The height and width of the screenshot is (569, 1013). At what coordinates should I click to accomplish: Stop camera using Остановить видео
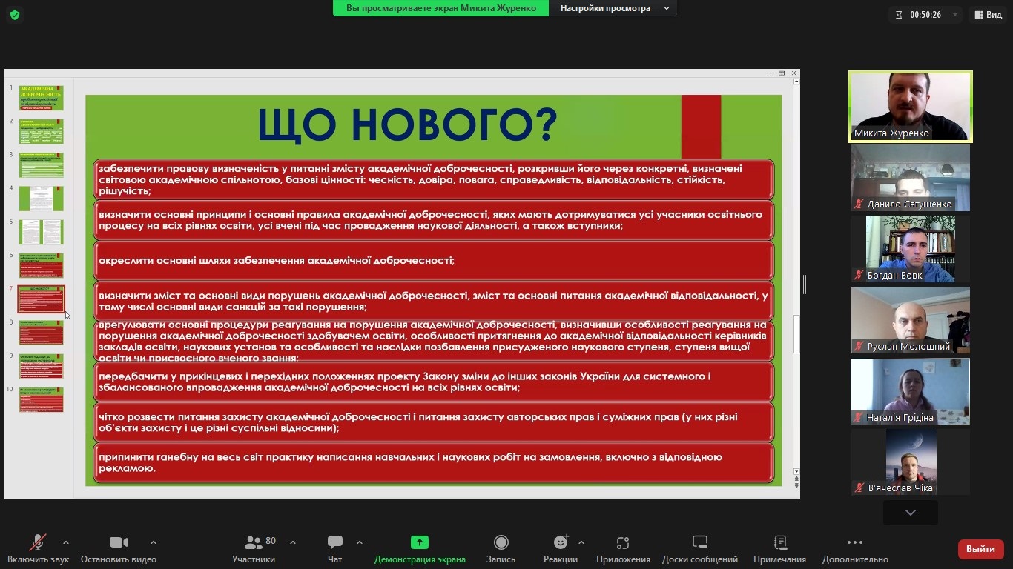click(119, 548)
